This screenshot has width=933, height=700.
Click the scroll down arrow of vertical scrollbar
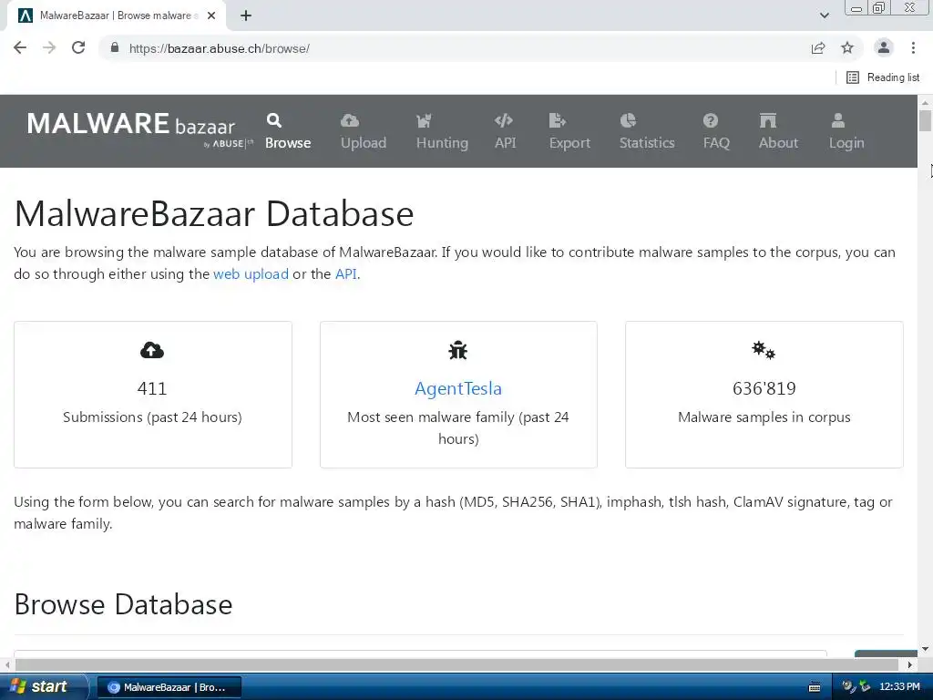925,649
